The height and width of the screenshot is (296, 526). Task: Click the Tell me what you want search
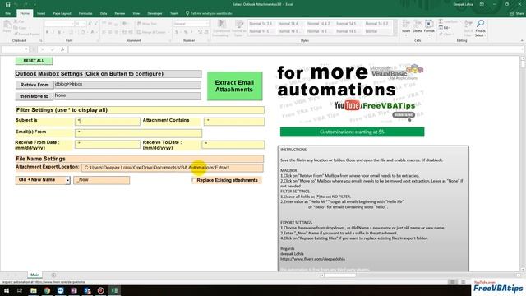210,13
